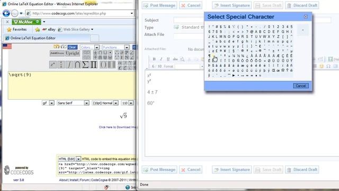The width and height of the screenshot is (339, 191).
Task: Select the @ character in the grid
Action: [252, 32]
